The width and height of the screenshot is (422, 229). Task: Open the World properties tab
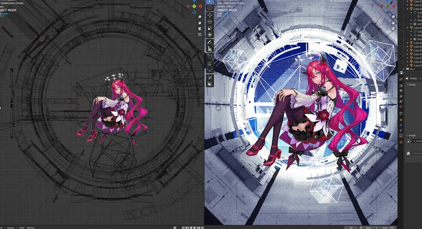401,107
